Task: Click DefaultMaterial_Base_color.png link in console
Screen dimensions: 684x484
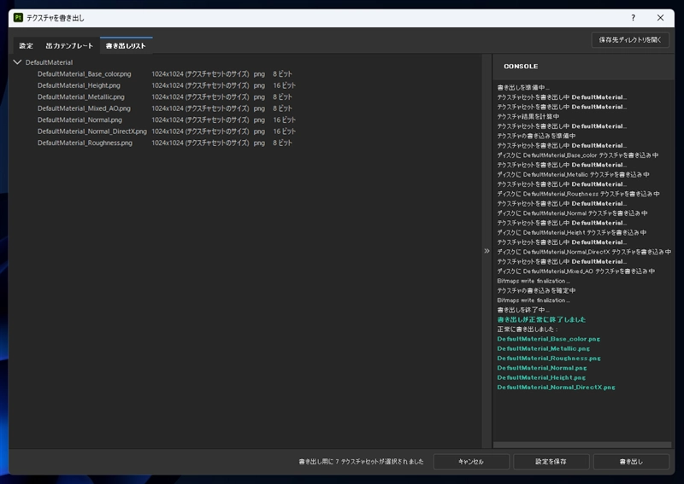Action: tap(549, 339)
